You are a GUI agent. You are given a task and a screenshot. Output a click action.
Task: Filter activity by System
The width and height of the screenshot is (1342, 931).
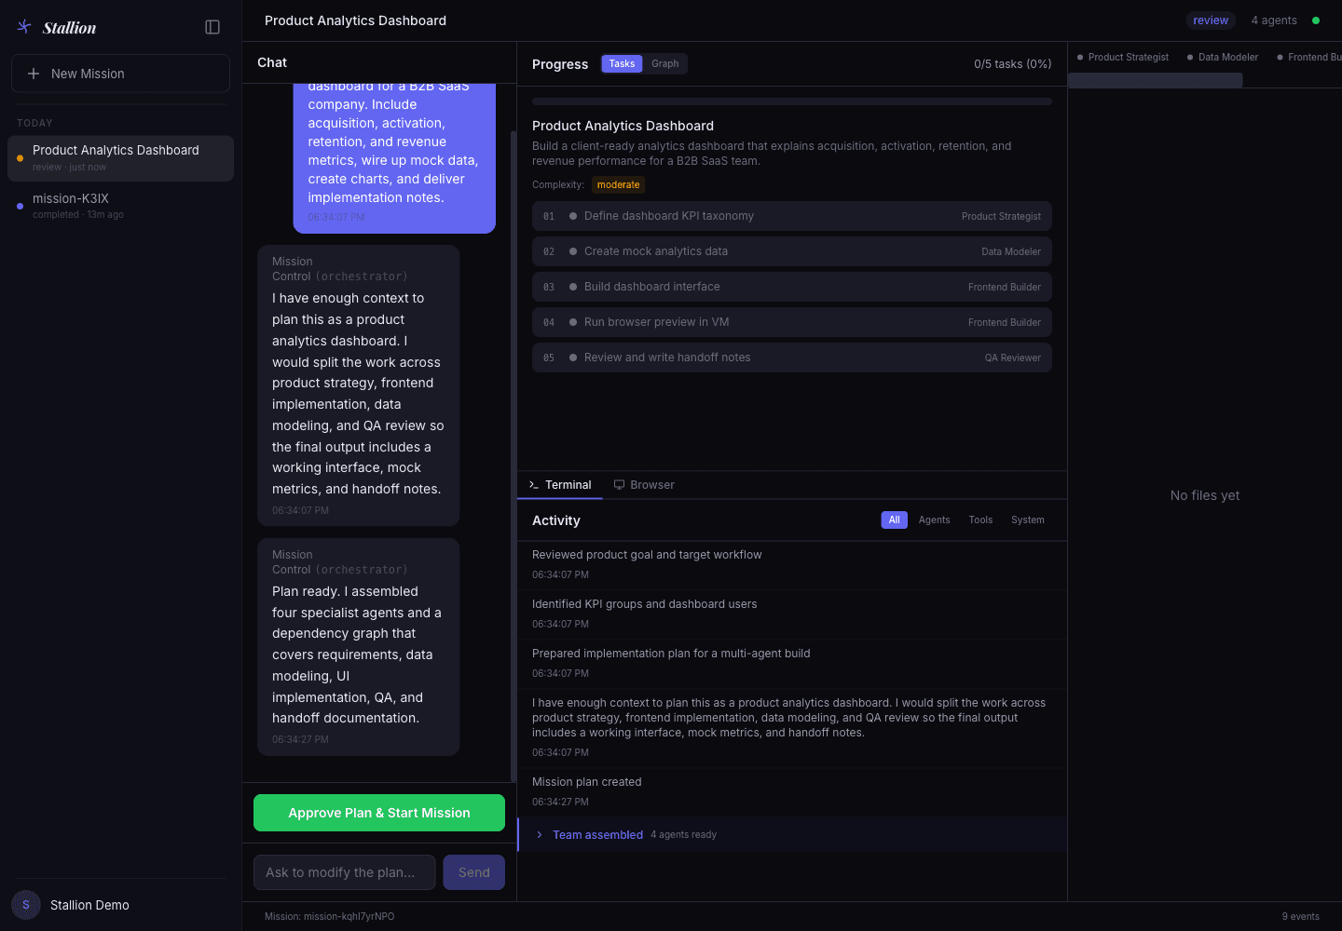[x=1028, y=520]
